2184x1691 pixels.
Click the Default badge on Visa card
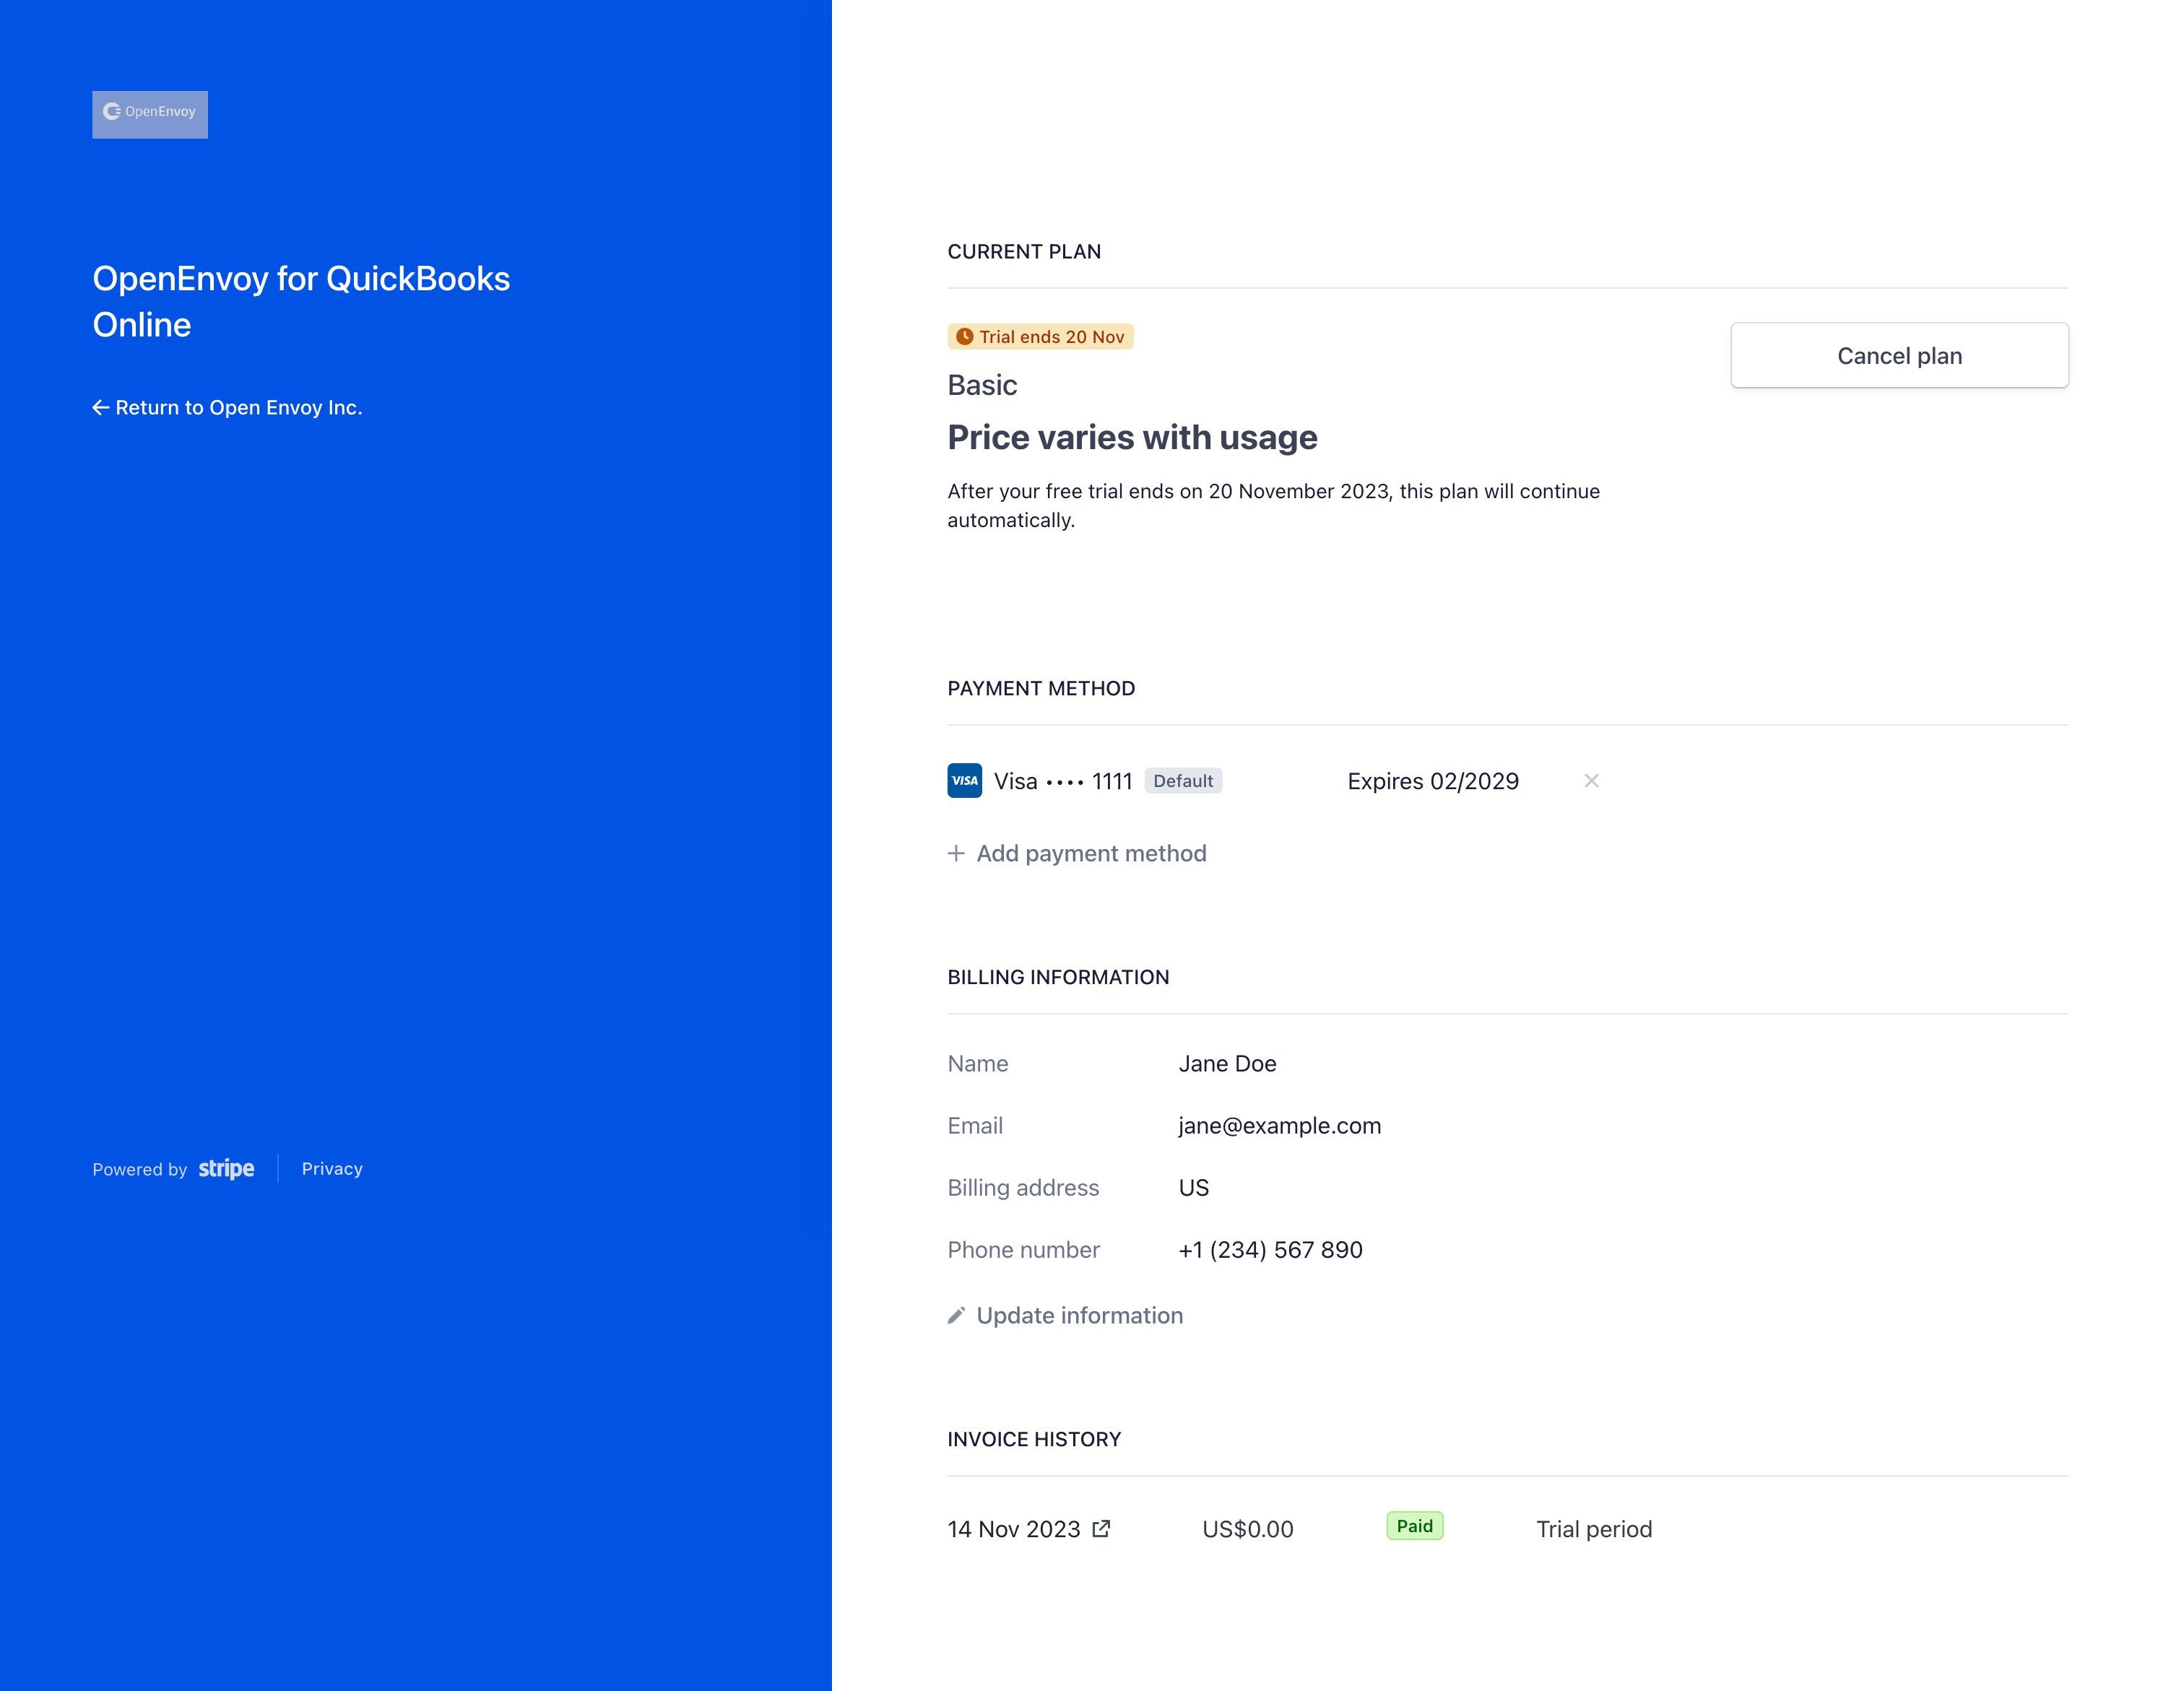pyautogui.click(x=1183, y=781)
